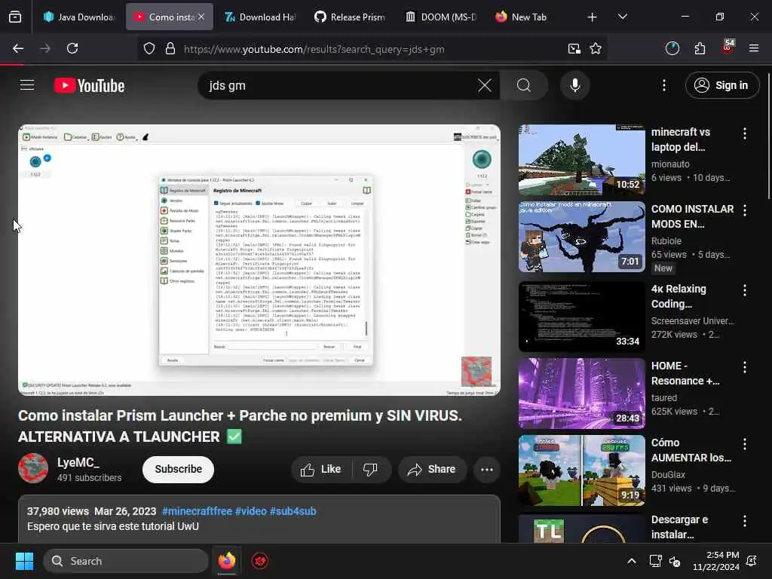Open the #video hashtag

250,511
